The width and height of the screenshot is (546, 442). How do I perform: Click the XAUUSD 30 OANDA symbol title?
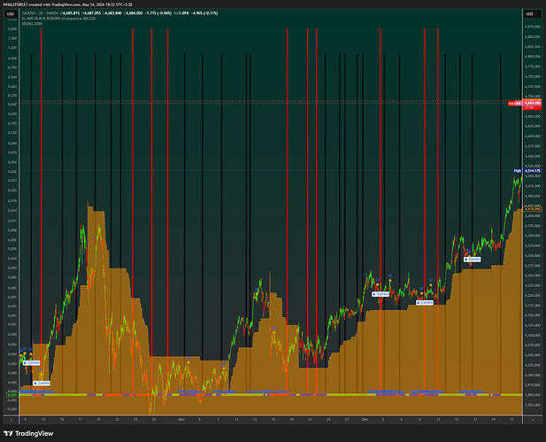click(x=39, y=13)
